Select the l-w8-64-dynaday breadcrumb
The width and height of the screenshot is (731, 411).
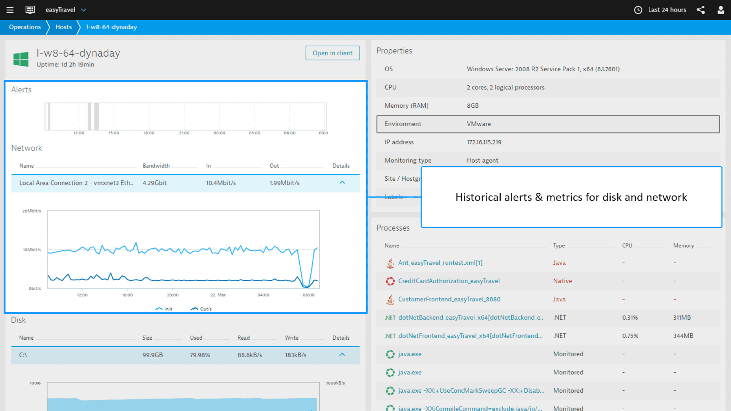(111, 27)
